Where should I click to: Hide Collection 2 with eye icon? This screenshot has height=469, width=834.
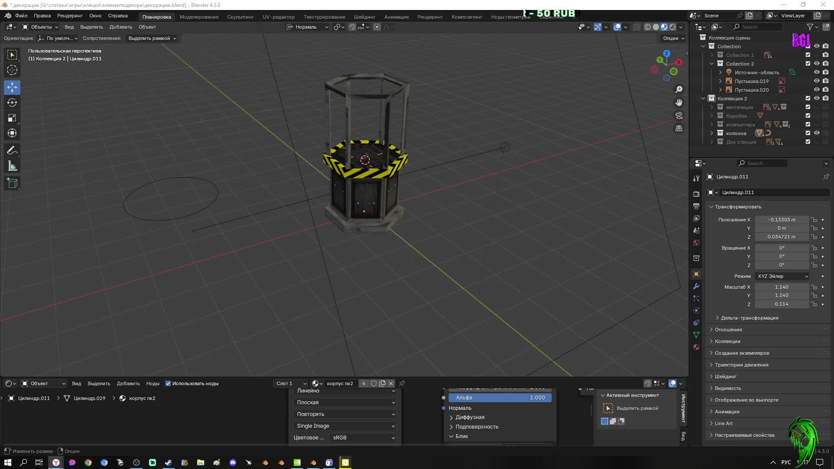pos(817,63)
